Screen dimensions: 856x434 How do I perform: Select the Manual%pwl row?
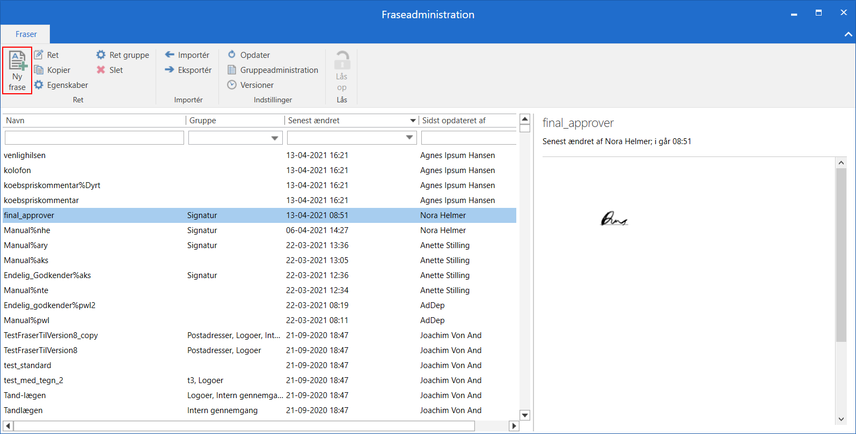click(259, 320)
